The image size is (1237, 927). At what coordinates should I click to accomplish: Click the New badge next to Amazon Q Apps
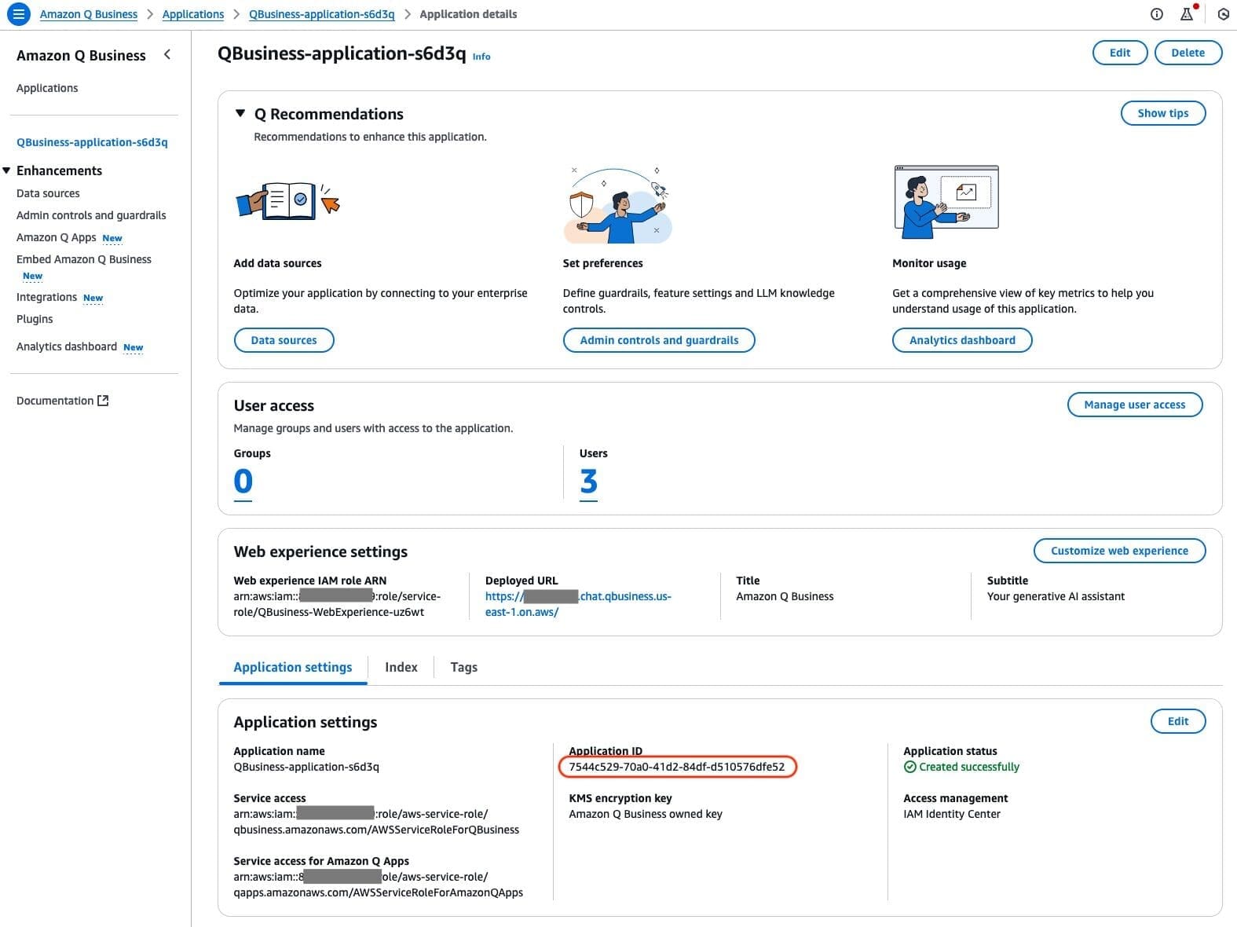click(x=112, y=238)
